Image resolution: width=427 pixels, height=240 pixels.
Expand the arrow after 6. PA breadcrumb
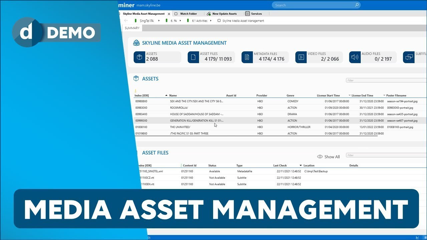[x=180, y=21]
